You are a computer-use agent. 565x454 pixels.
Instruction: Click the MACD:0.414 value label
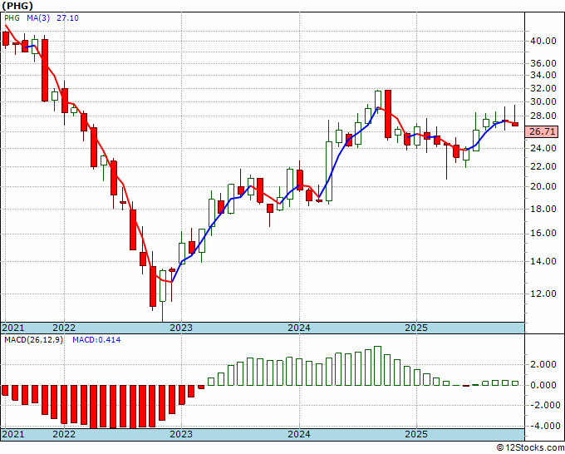tap(96, 340)
